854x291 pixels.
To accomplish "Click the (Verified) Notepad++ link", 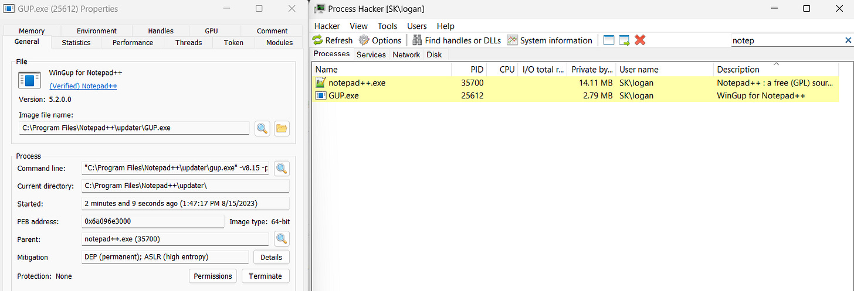I will pyautogui.click(x=83, y=86).
